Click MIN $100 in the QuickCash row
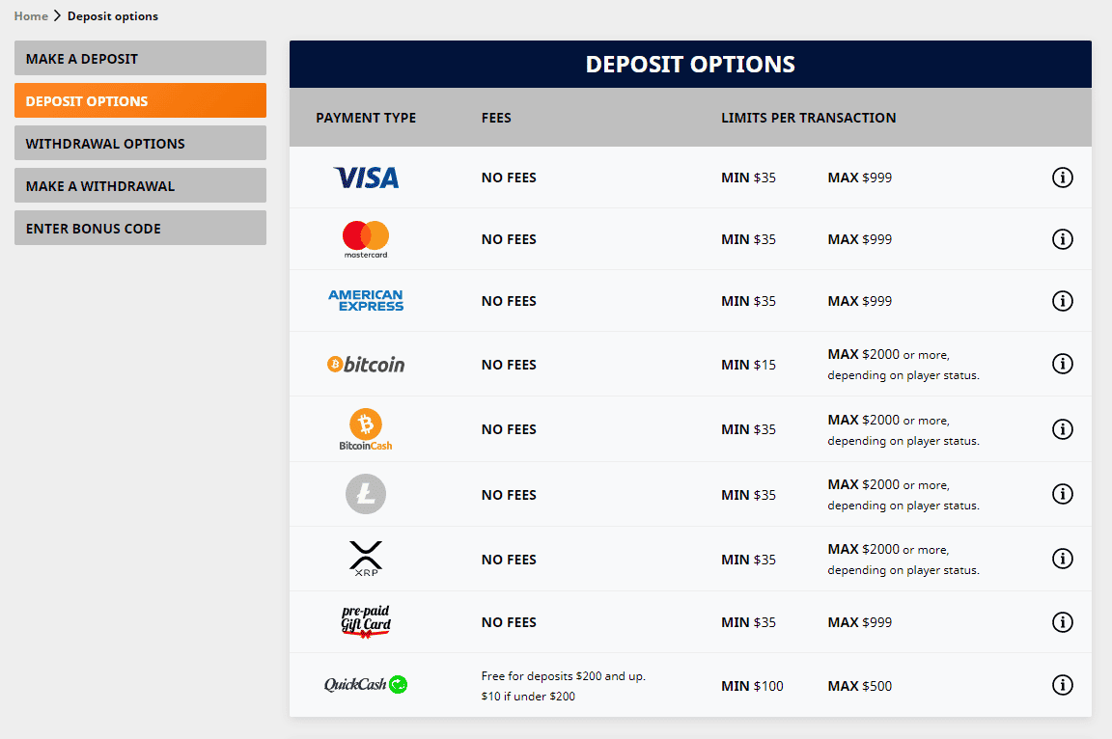1112x739 pixels. 752,686
